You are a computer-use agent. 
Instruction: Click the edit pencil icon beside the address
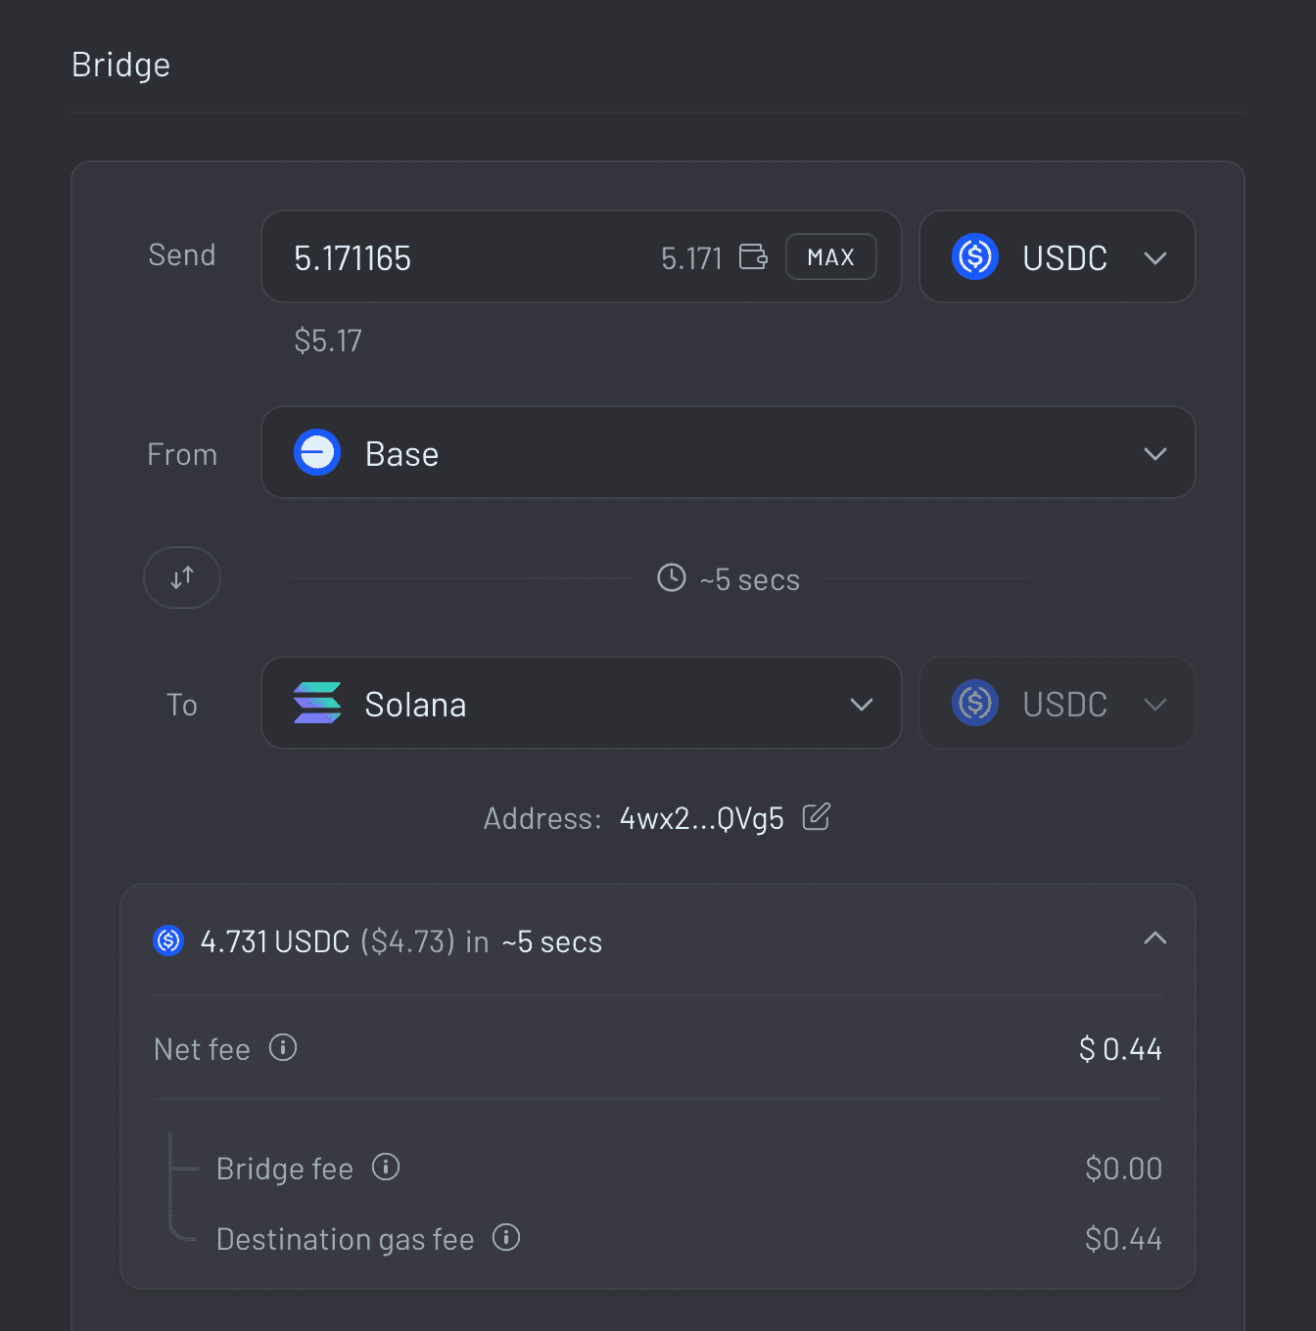tap(817, 817)
